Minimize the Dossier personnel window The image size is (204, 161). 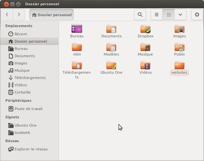pos(12,5)
